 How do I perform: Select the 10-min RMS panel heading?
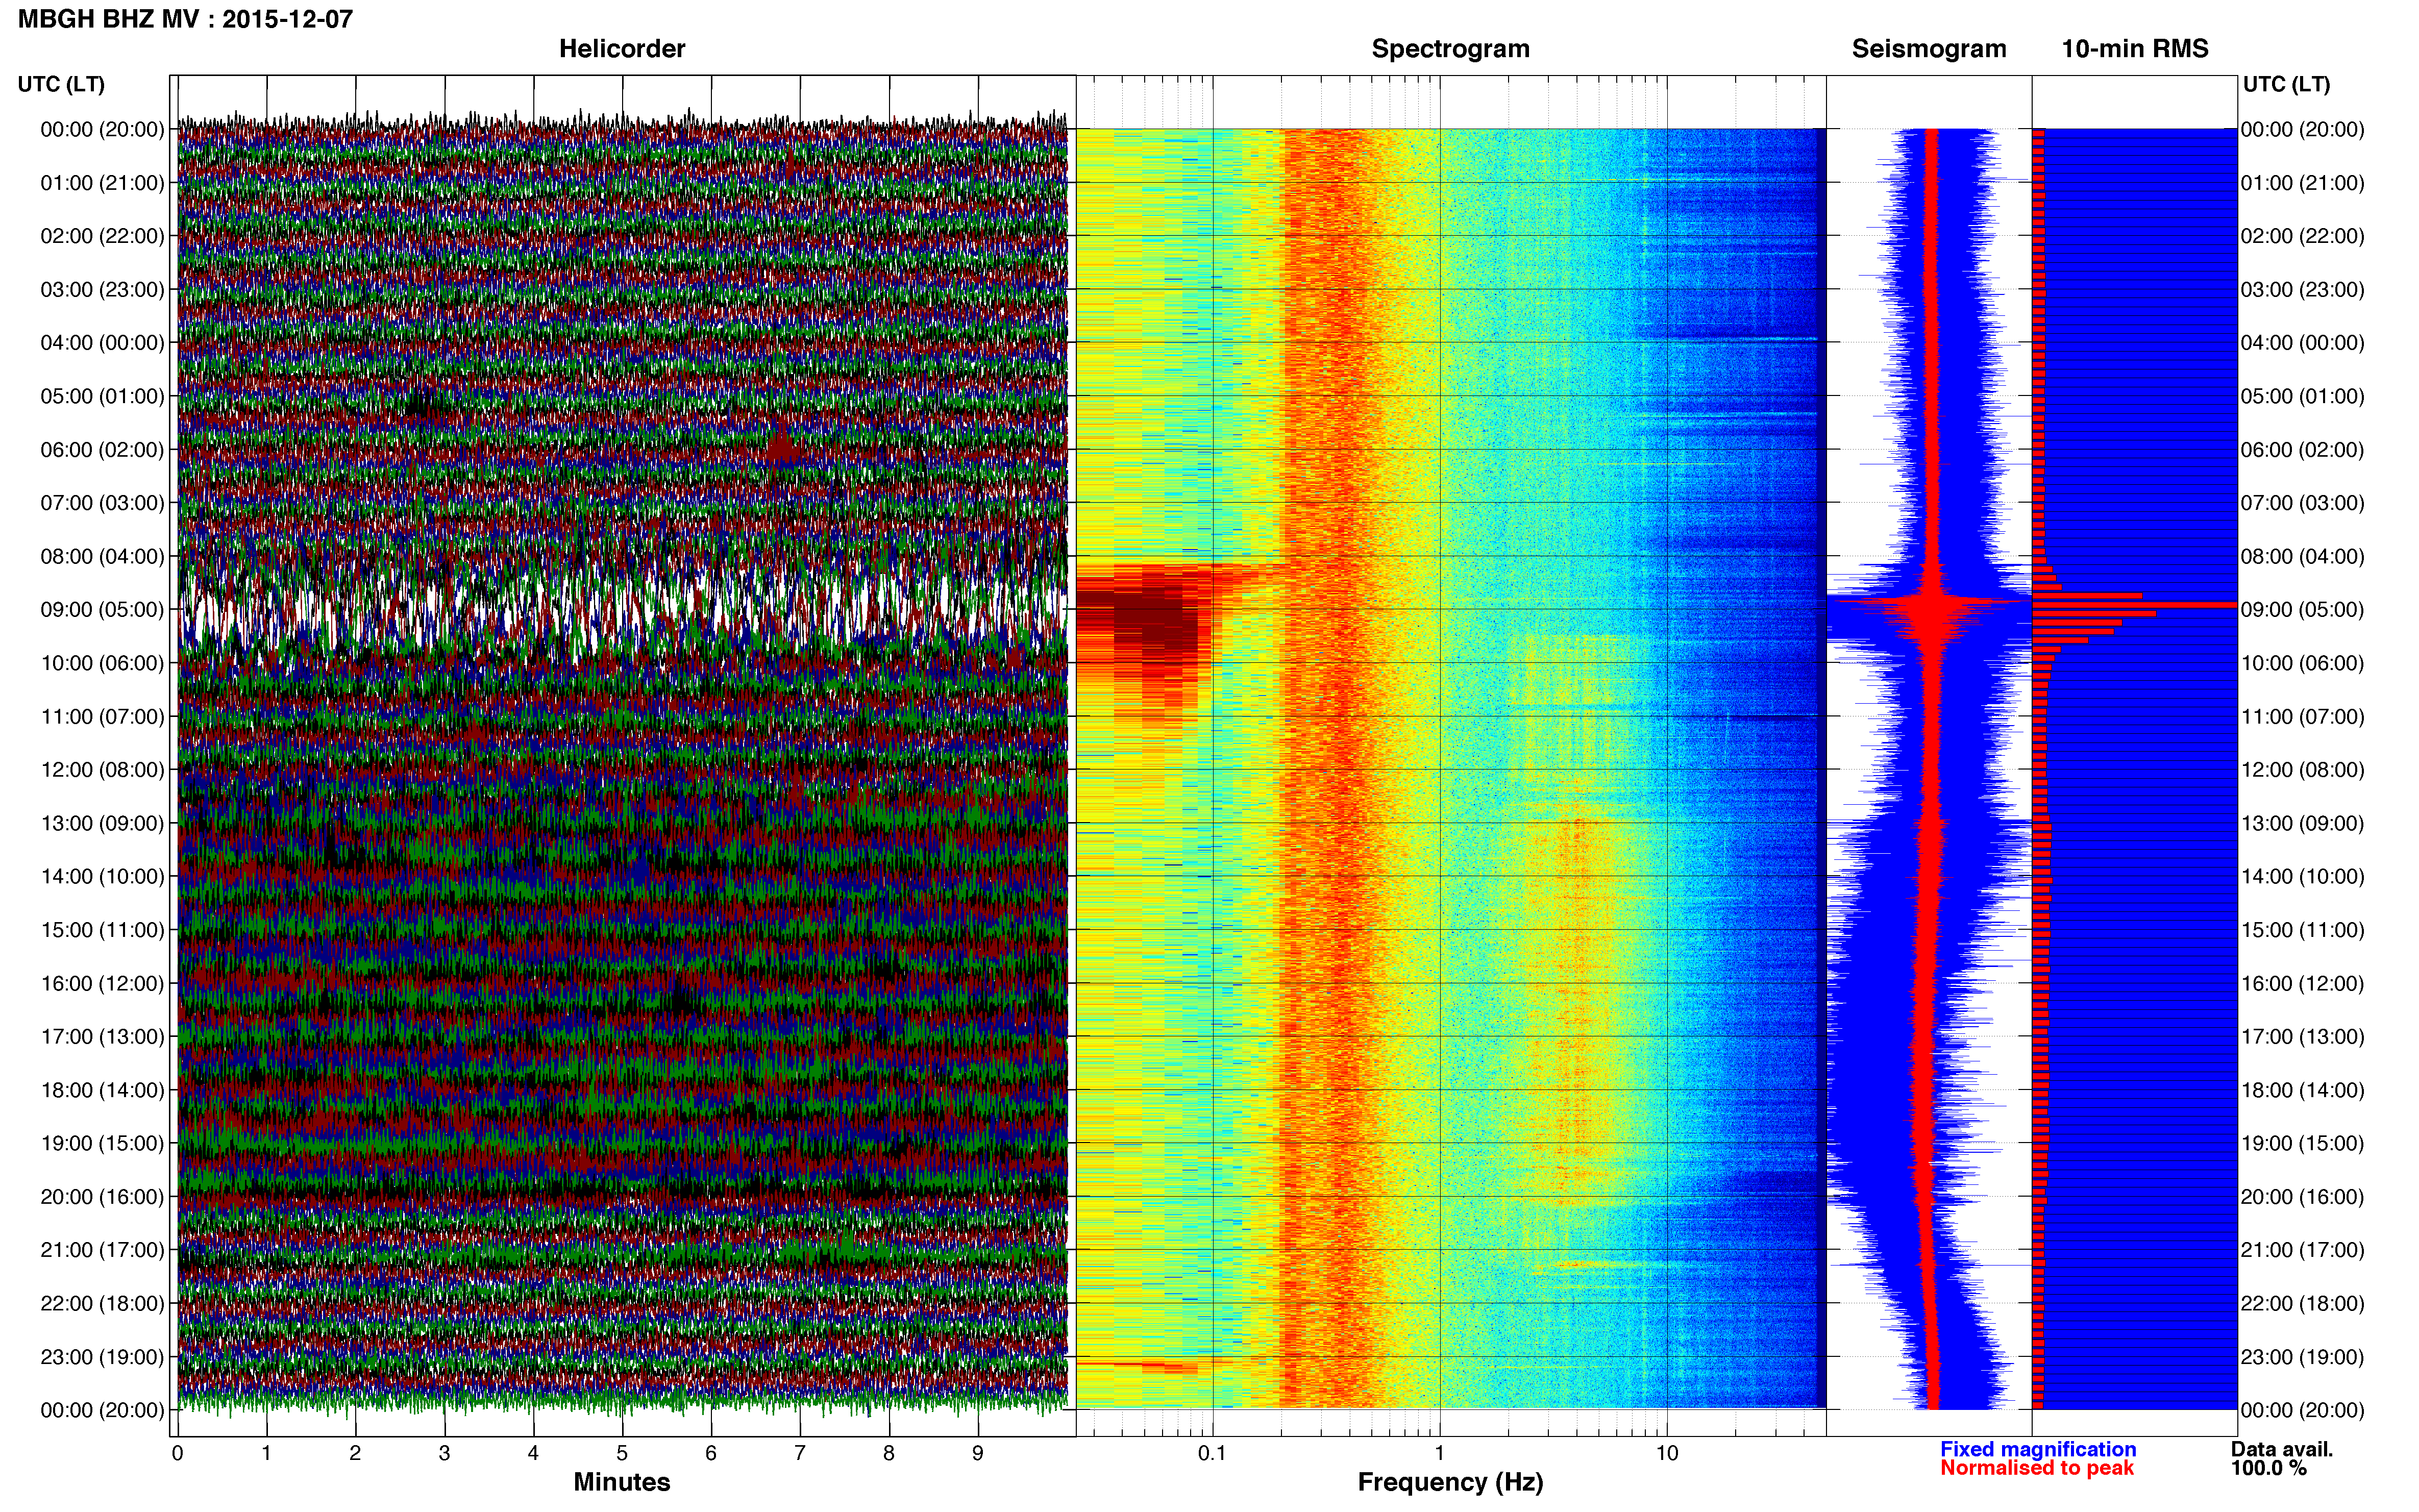[2135, 49]
